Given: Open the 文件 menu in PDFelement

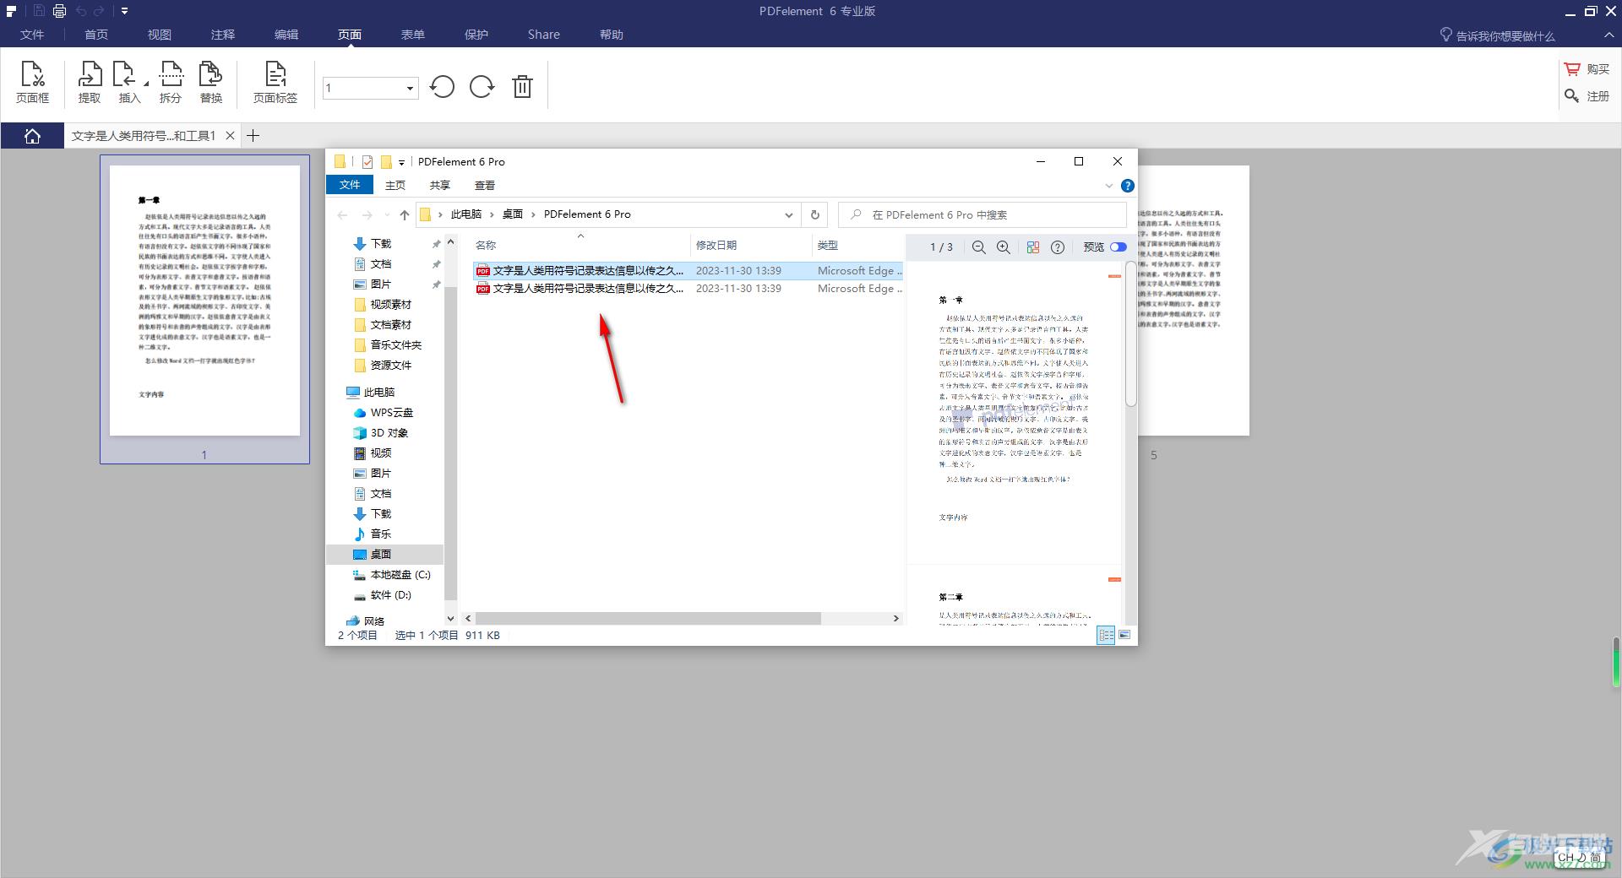Looking at the screenshot, I should (32, 35).
